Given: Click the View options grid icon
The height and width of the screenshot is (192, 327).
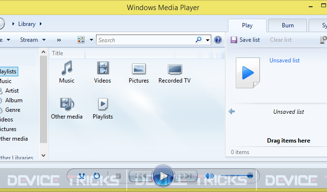Looking at the screenshot, I should [x=81, y=40].
